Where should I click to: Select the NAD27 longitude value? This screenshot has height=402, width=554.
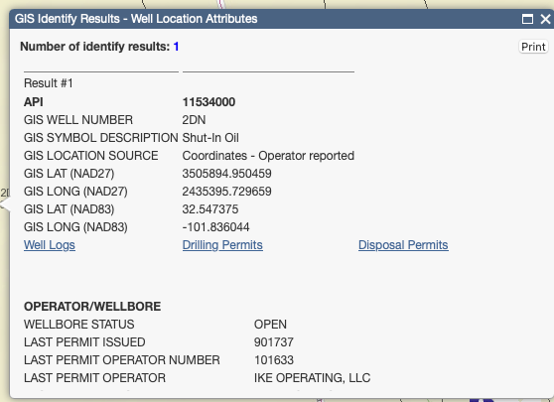(226, 192)
